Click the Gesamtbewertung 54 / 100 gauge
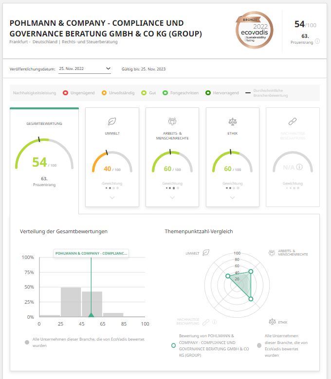The width and height of the screenshot is (331, 379). tap(44, 154)
